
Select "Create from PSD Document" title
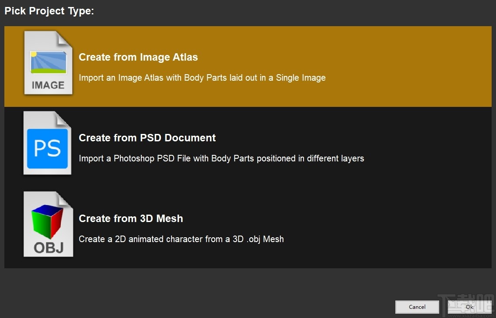147,138
